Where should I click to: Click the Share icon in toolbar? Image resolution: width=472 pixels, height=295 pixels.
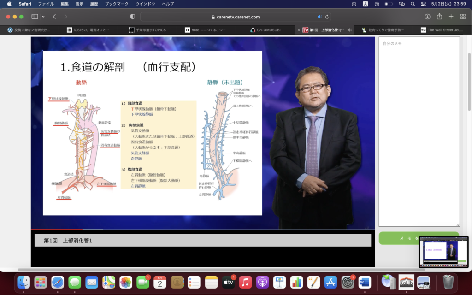pyautogui.click(x=439, y=17)
